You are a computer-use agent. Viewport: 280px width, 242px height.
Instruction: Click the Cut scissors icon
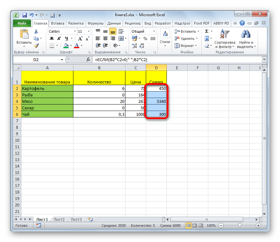click(x=36, y=31)
